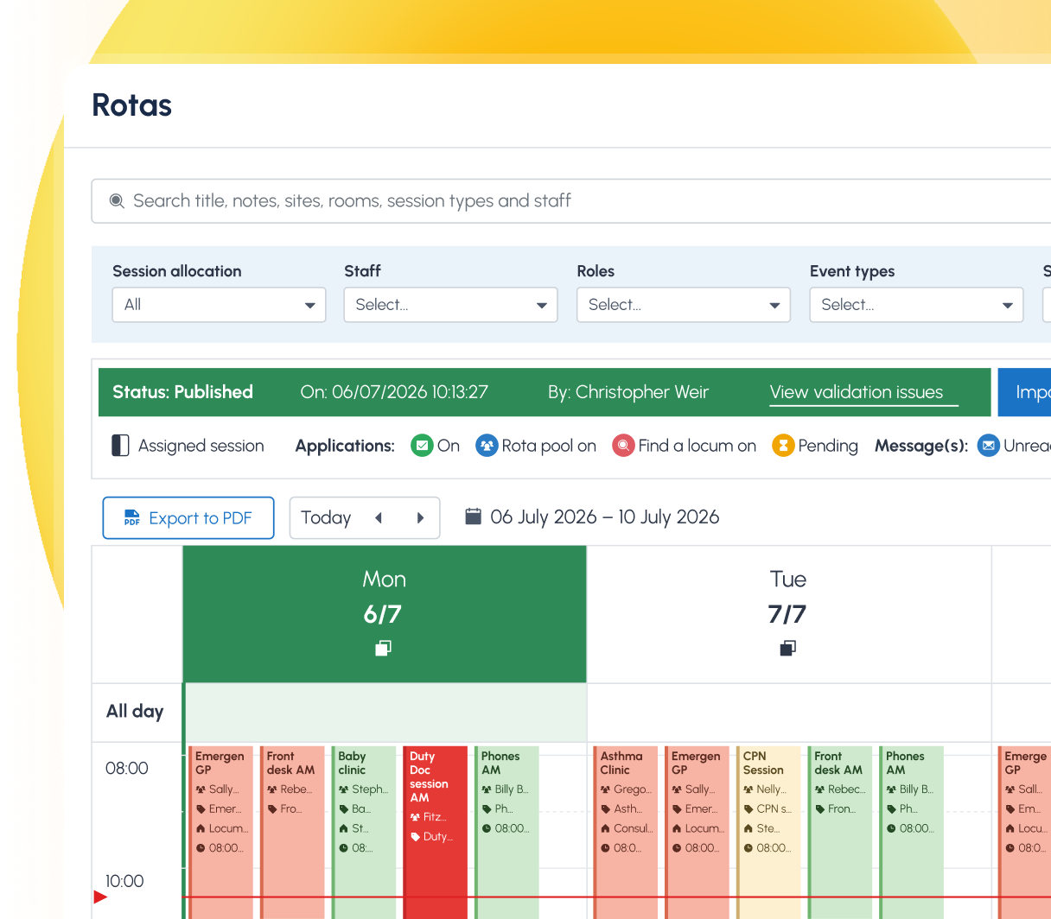Image resolution: width=1051 pixels, height=919 pixels.
Task: Click Grego... staff name in Asthma Clinic
Action: (x=633, y=789)
